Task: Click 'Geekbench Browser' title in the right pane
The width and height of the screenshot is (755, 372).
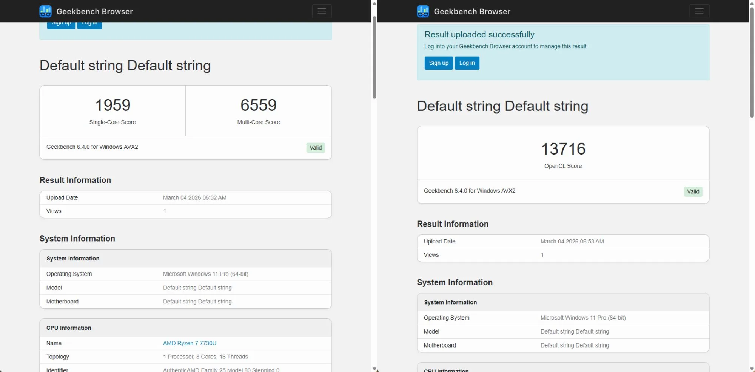Action: coord(472,11)
